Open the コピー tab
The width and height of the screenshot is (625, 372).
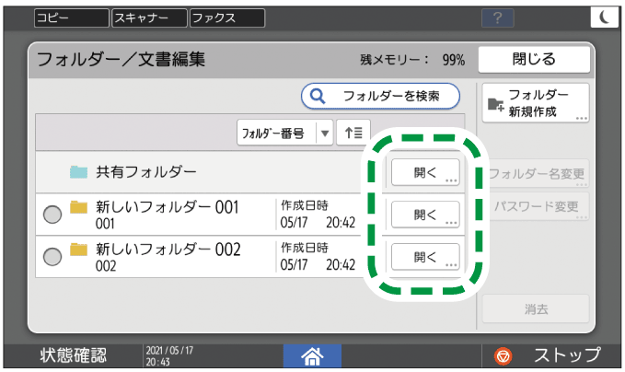[72, 17]
